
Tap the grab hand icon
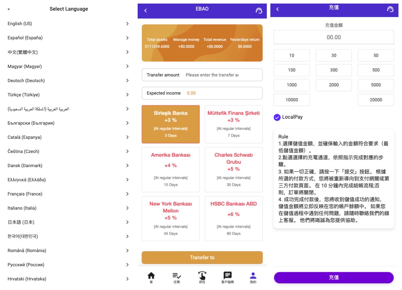[202, 276]
